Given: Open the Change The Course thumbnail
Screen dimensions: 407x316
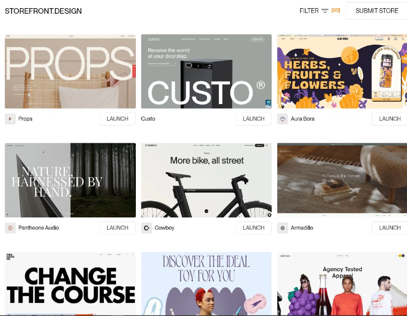Looking at the screenshot, I should tap(70, 283).
